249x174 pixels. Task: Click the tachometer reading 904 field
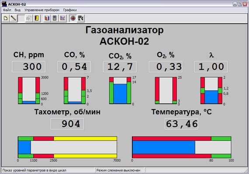pyautogui.click(x=67, y=124)
